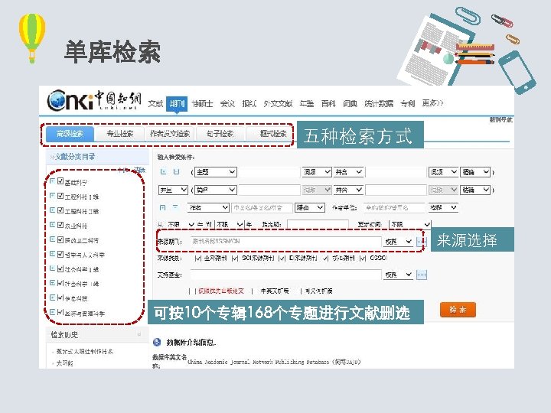Viewport: 551px width, 413px height.
Task: Click the orange 检索 search button
Action: pos(458,310)
